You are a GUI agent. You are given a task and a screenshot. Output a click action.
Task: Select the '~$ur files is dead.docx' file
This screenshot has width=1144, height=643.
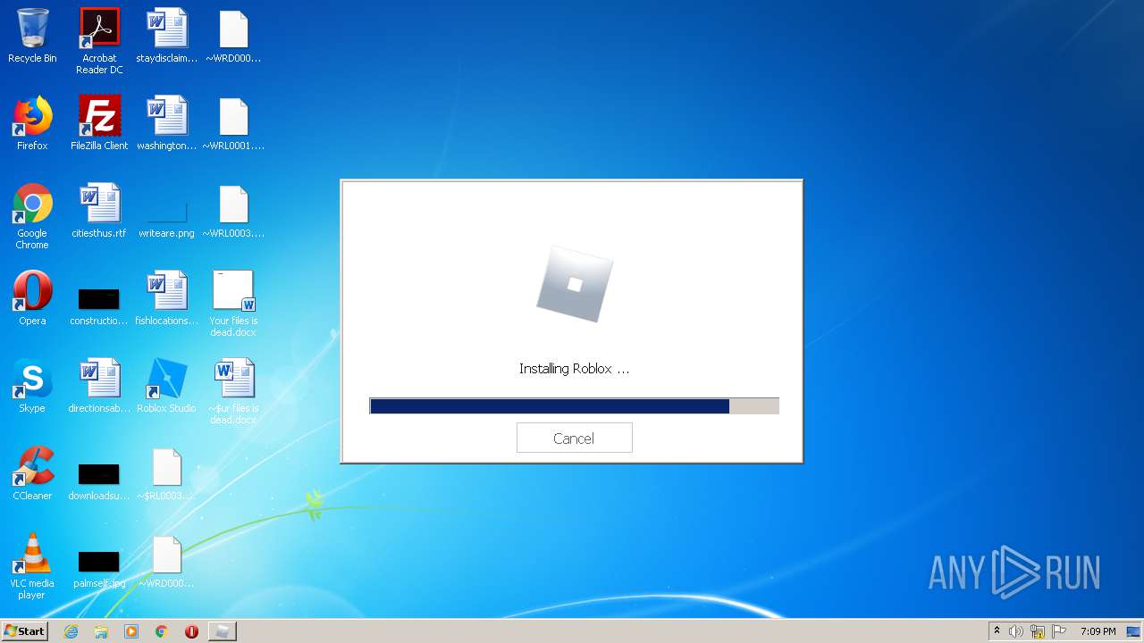(x=233, y=391)
